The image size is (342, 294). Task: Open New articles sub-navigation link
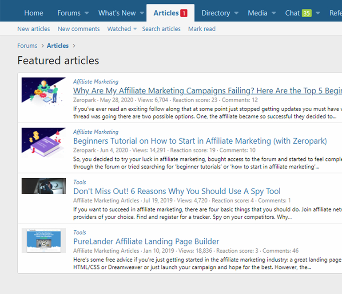[34, 29]
